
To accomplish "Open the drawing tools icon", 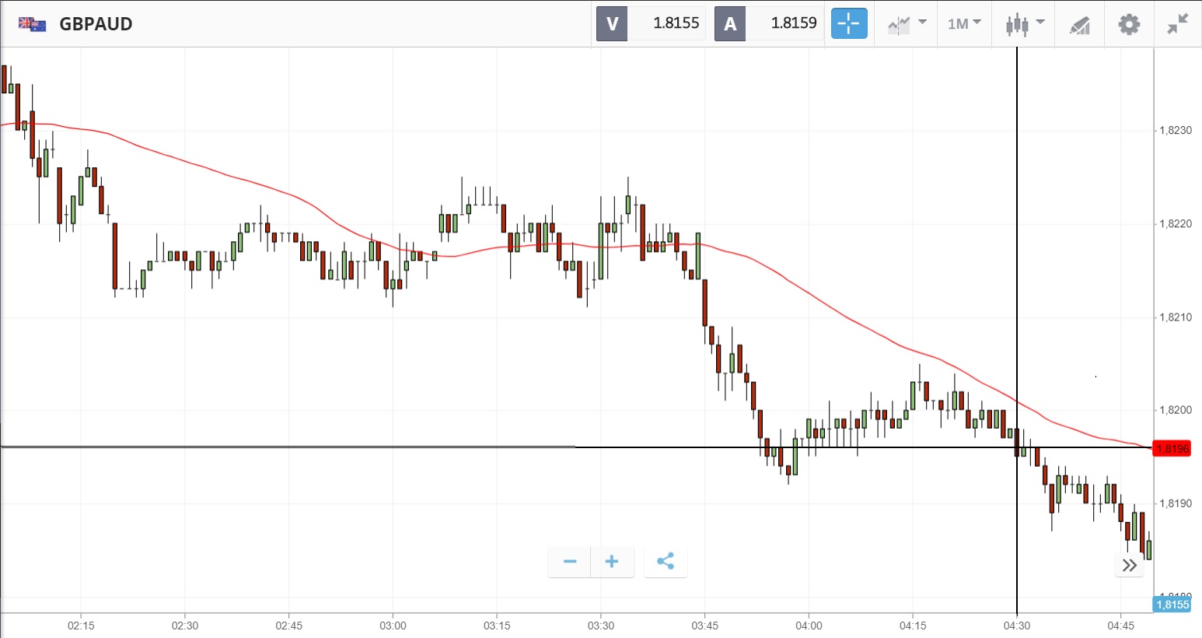I will coord(1080,25).
